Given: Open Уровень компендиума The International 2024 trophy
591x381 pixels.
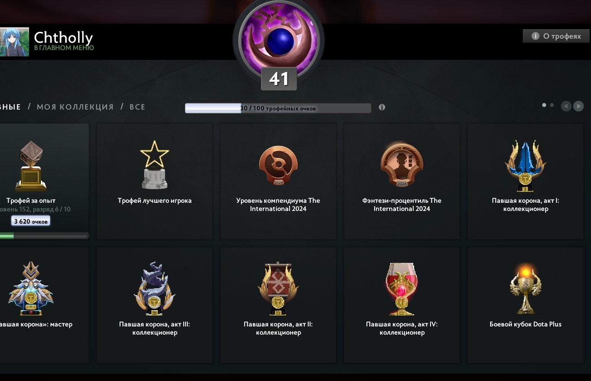Looking at the screenshot, I should pos(278,165).
